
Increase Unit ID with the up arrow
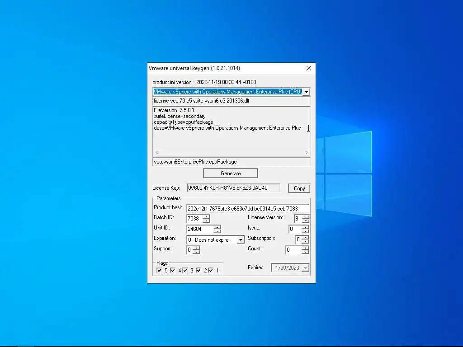point(217,227)
